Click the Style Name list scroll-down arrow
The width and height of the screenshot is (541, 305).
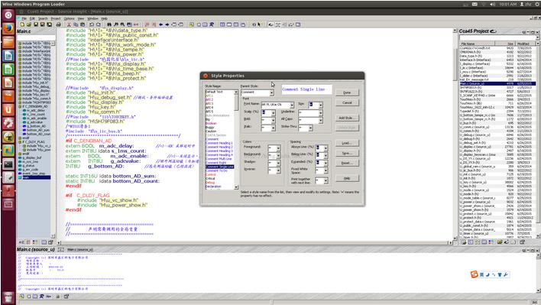[236, 187]
